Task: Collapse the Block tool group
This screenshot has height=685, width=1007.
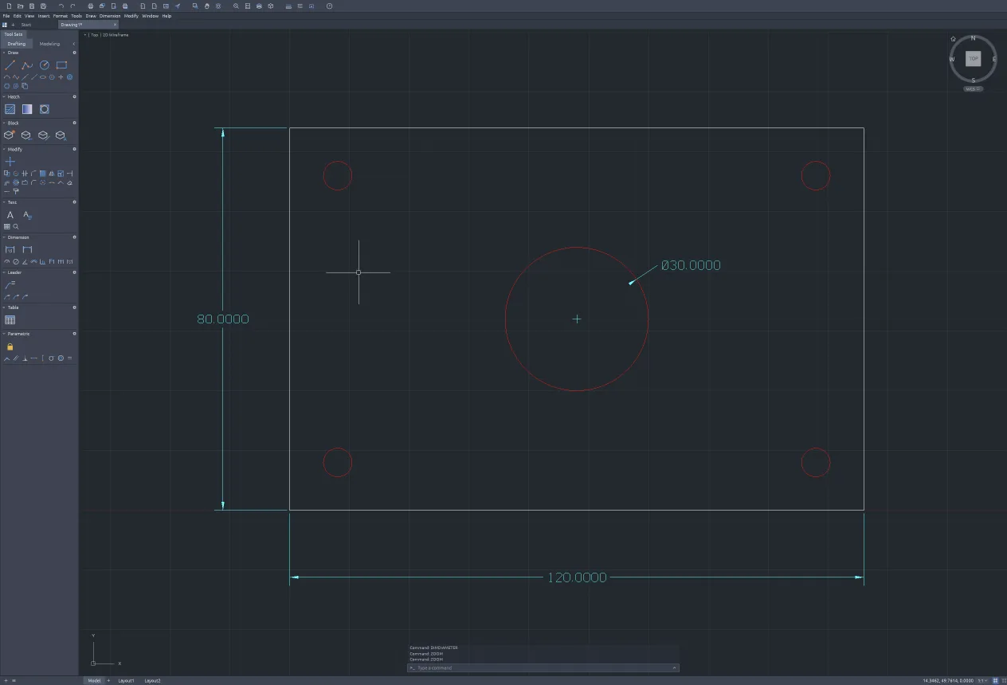Action: tap(4, 123)
